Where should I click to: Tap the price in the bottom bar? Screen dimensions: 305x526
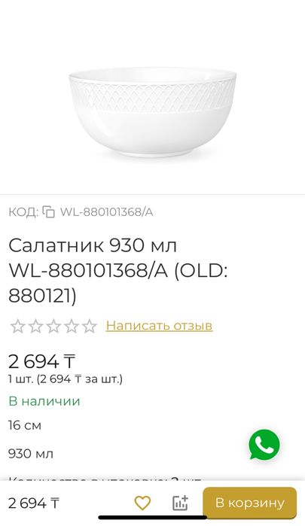[x=34, y=503]
